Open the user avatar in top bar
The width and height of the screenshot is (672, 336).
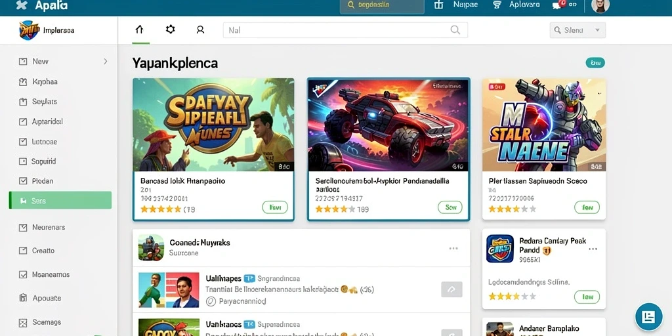click(600, 5)
